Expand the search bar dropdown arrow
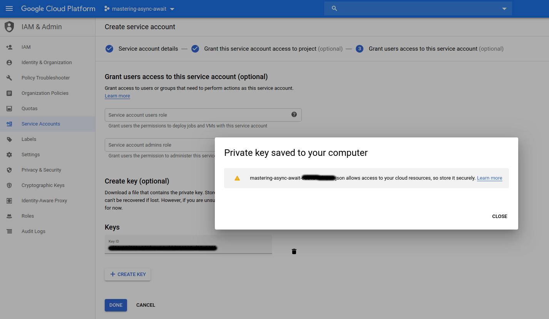The height and width of the screenshot is (319, 549). click(x=504, y=9)
